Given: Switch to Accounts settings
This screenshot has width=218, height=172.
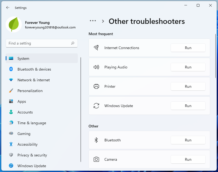Looking at the screenshot, I should (41, 112).
